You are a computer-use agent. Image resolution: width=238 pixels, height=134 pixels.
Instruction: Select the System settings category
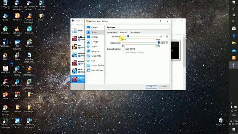click(95, 32)
